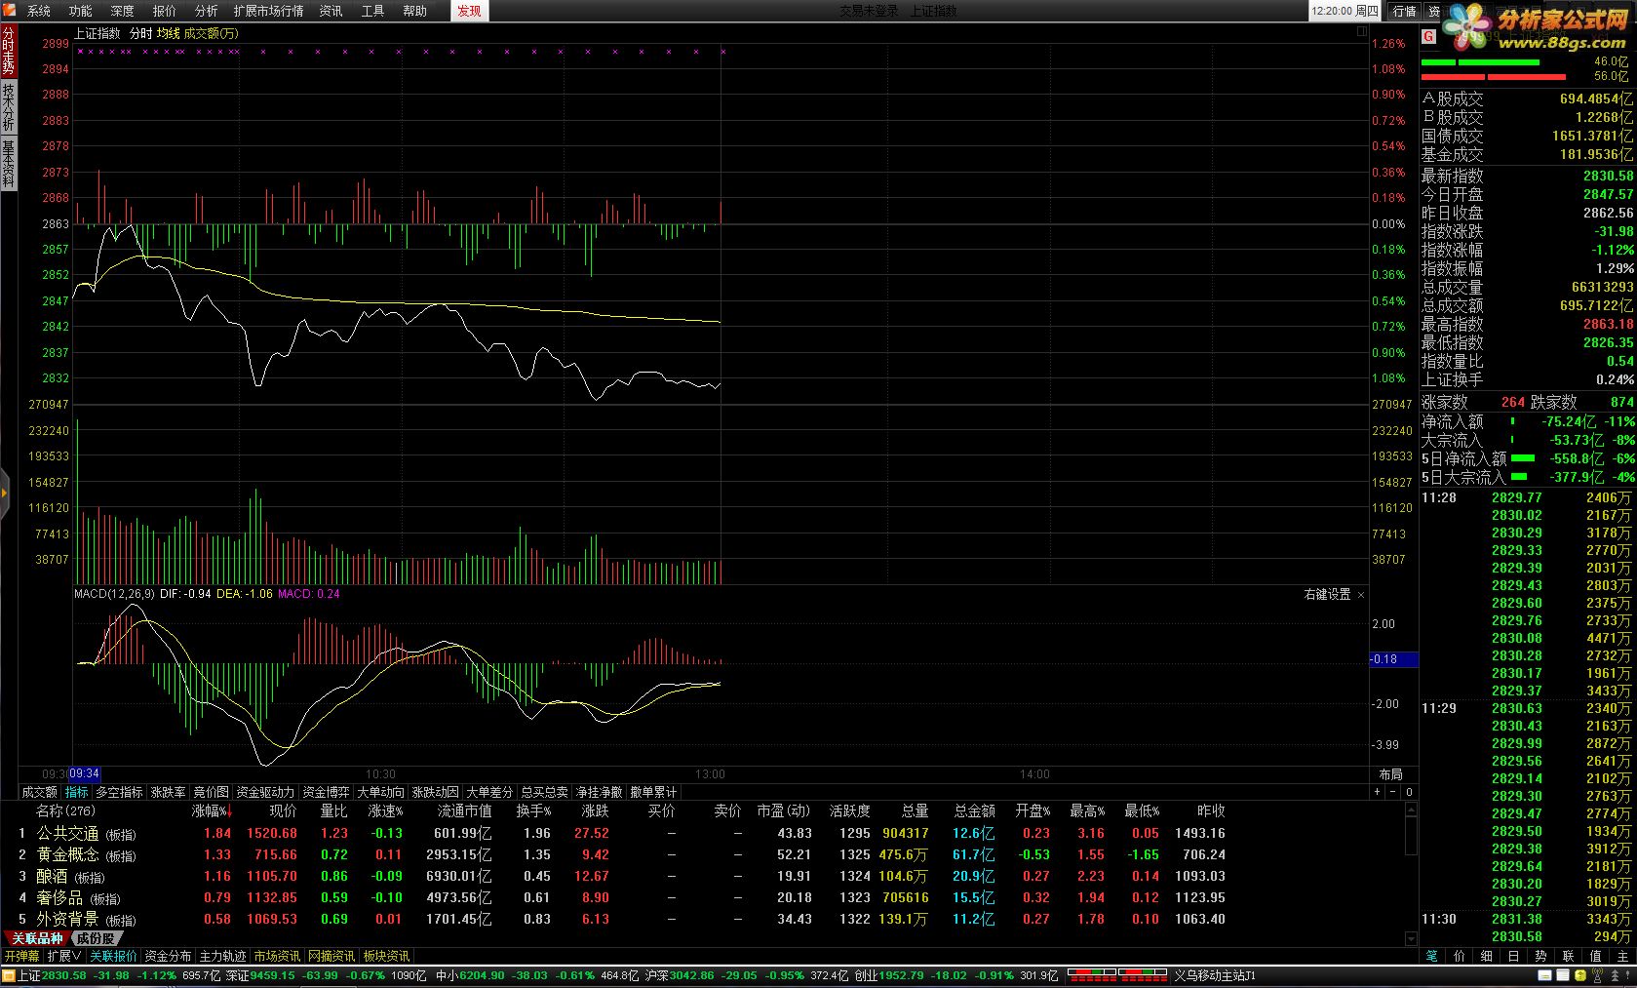1637x988 pixels.
Task: Open the 帮助 menu
Action: (x=414, y=11)
